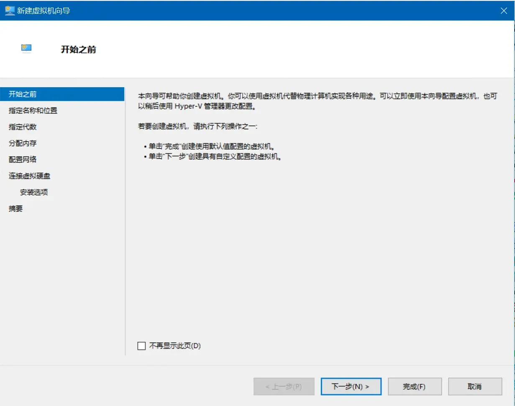Click the bold 开始之前 page heading
The width and height of the screenshot is (515, 406).
[79, 49]
